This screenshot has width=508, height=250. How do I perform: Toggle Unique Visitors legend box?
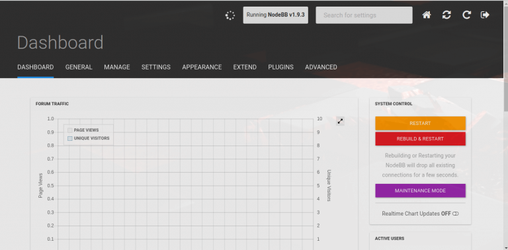[69, 139]
